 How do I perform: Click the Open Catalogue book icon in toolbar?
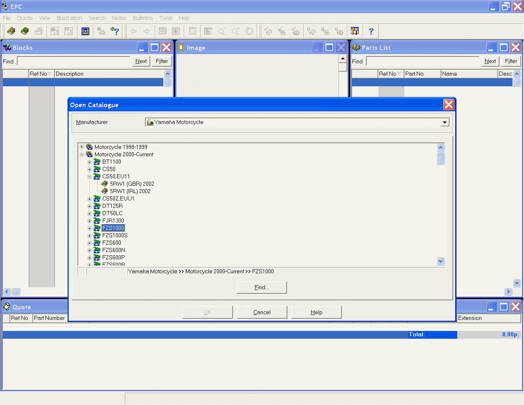click(11, 31)
